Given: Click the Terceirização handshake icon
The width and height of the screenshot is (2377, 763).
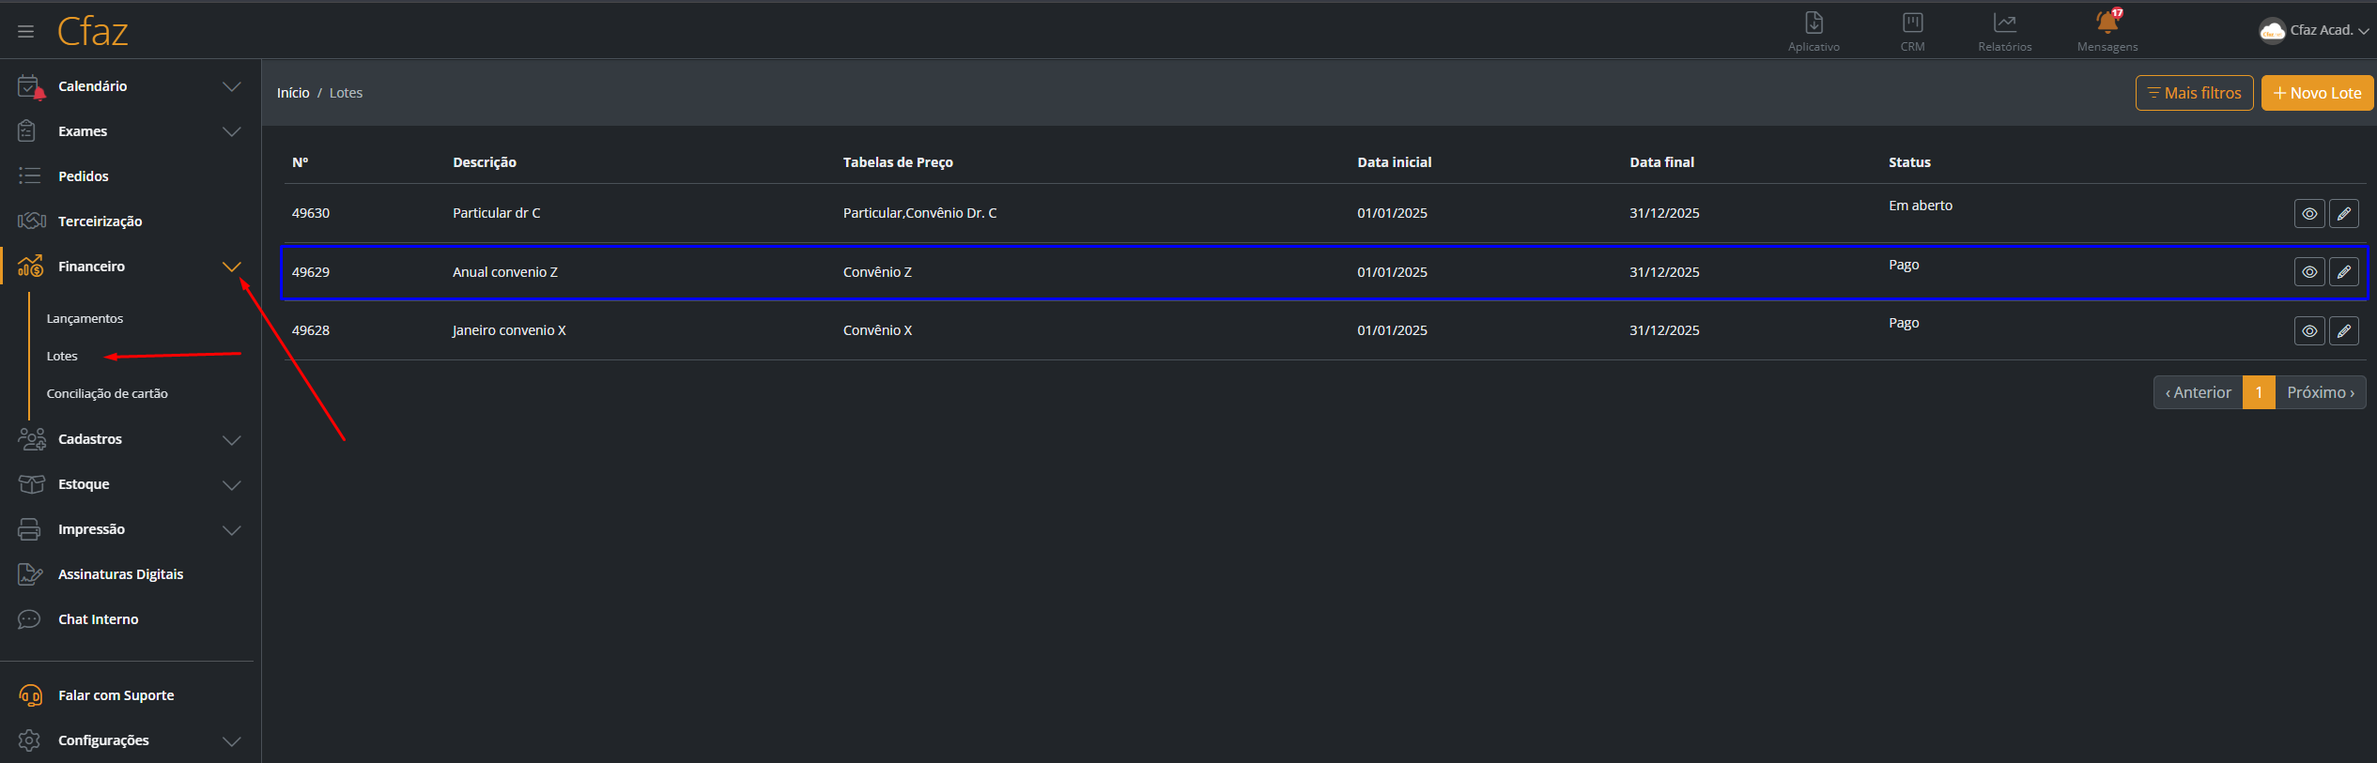Looking at the screenshot, I should tap(31, 221).
